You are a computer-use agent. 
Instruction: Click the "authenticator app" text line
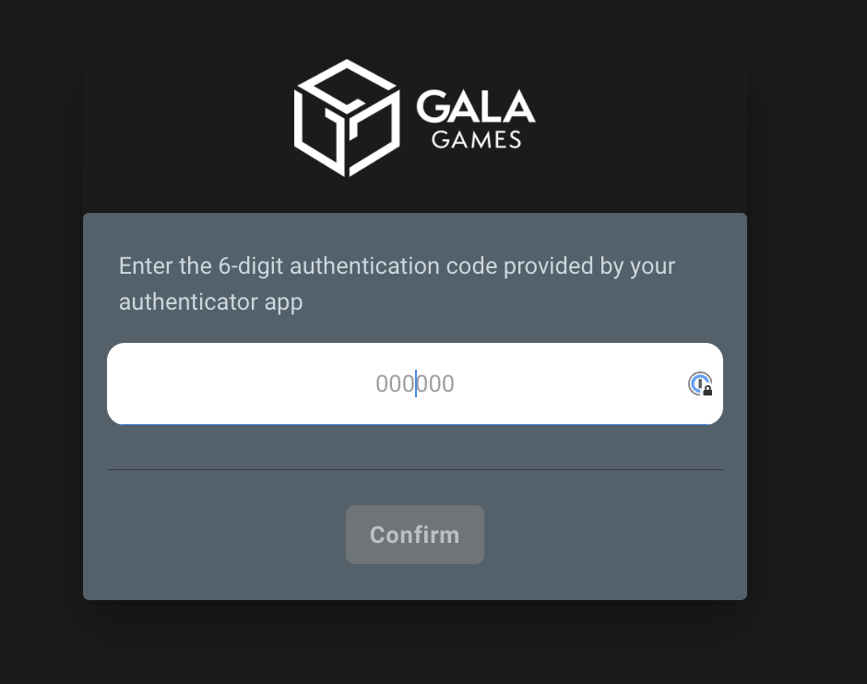[210, 302]
